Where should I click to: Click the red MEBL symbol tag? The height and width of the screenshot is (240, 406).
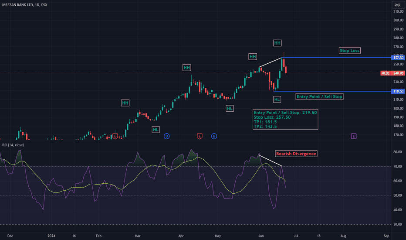pyautogui.click(x=386, y=73)
